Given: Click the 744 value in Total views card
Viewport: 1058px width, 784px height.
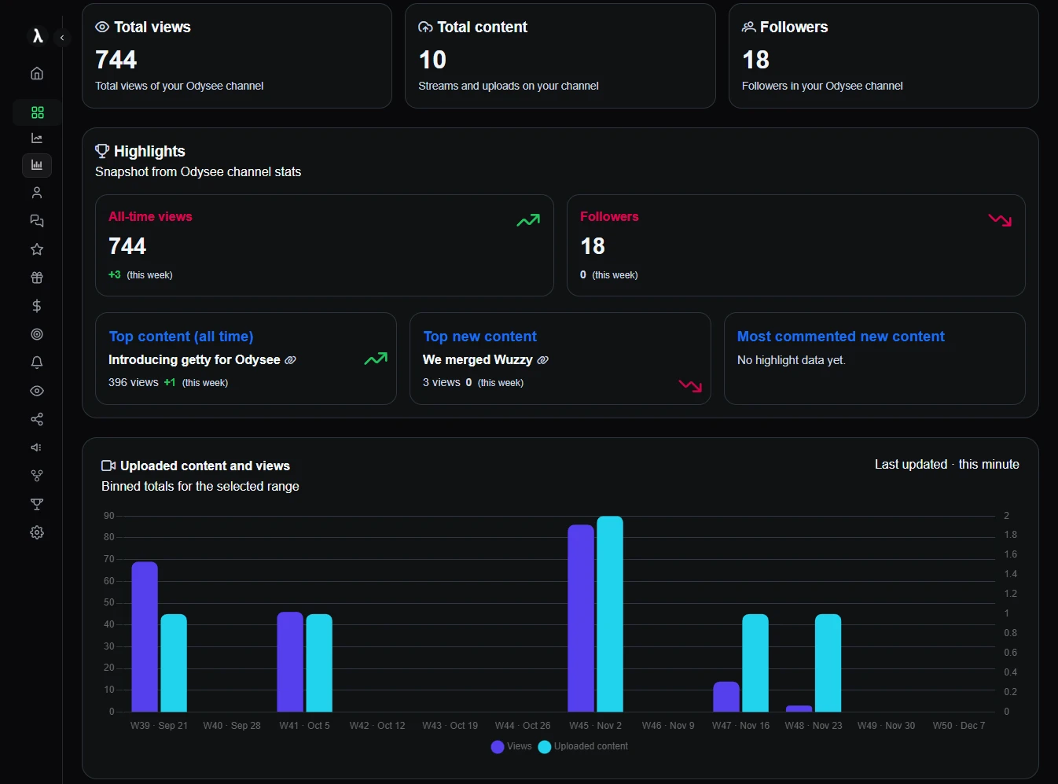Looking at the screenshot, I should (116, 60).
